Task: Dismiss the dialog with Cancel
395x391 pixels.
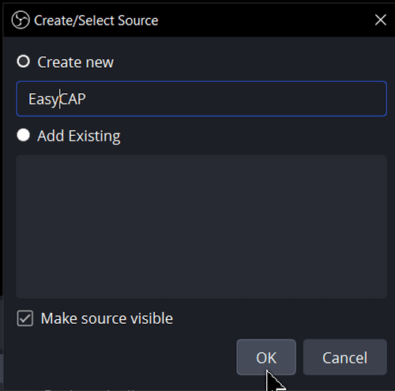Action: pyautogui.click(x=344, y=357)
